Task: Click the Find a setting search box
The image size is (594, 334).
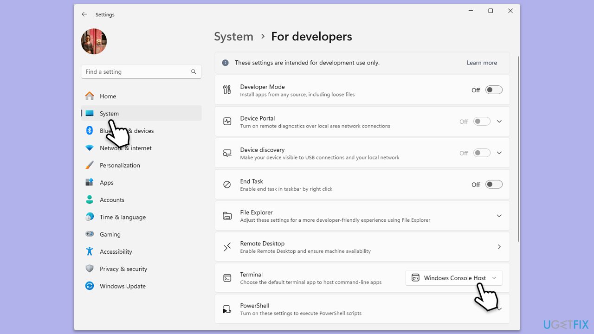Action: 141,72
